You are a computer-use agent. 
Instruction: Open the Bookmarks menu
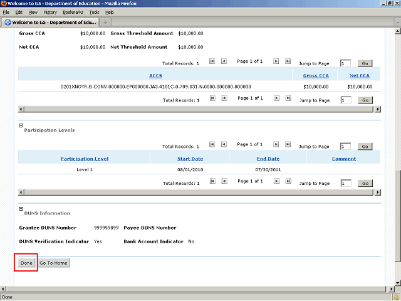tap(73, 12)
